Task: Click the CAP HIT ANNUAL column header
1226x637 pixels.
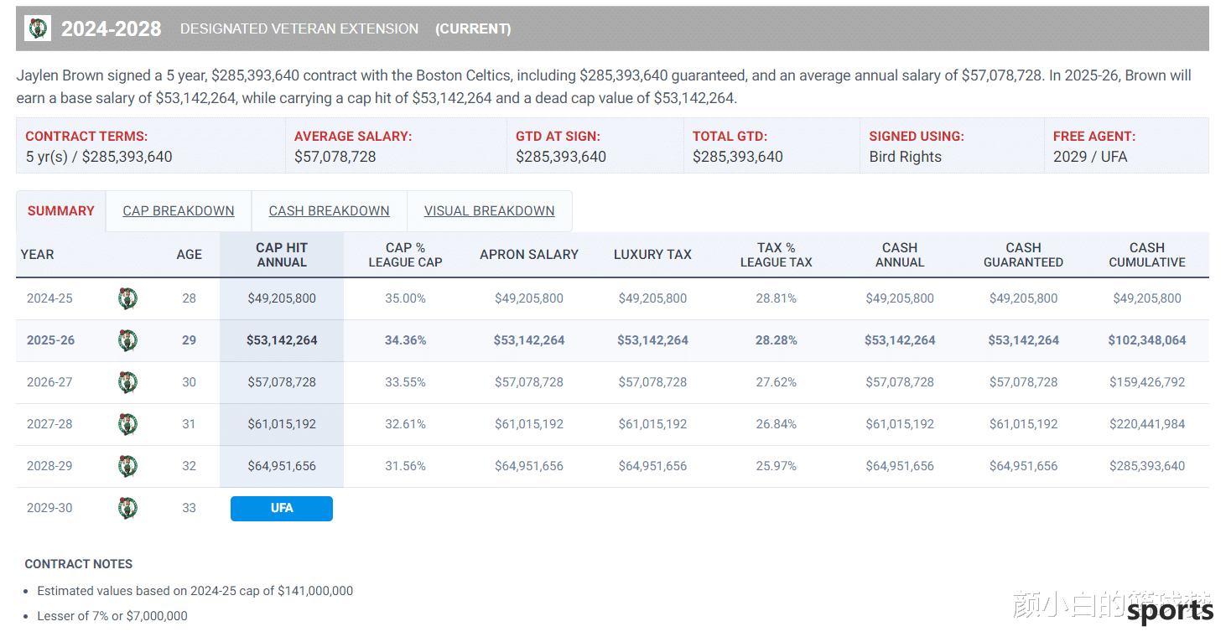Action: 282,255
